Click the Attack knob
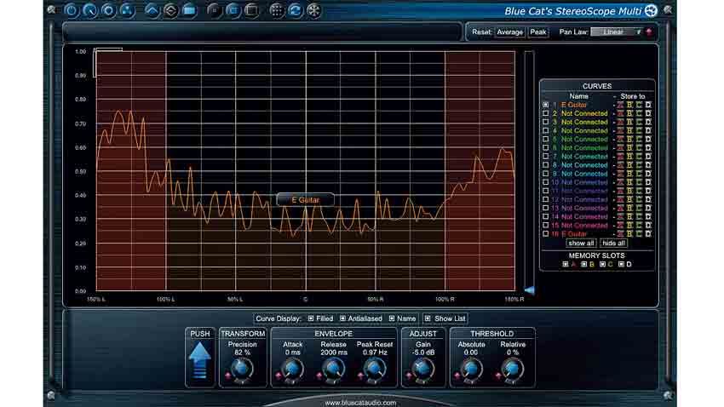 coord(292,370)
